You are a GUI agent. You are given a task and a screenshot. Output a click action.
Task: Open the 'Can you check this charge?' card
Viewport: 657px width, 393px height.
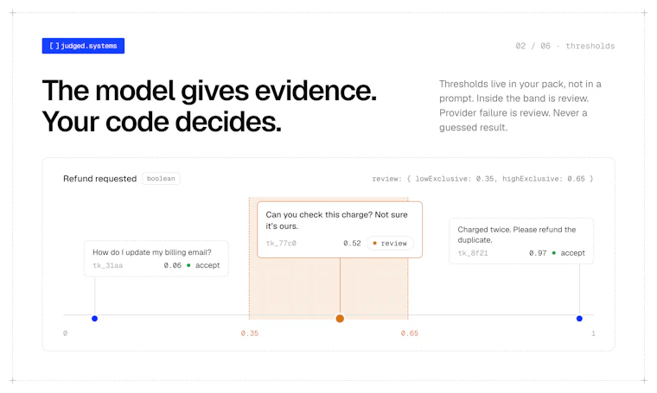(340, 230)
